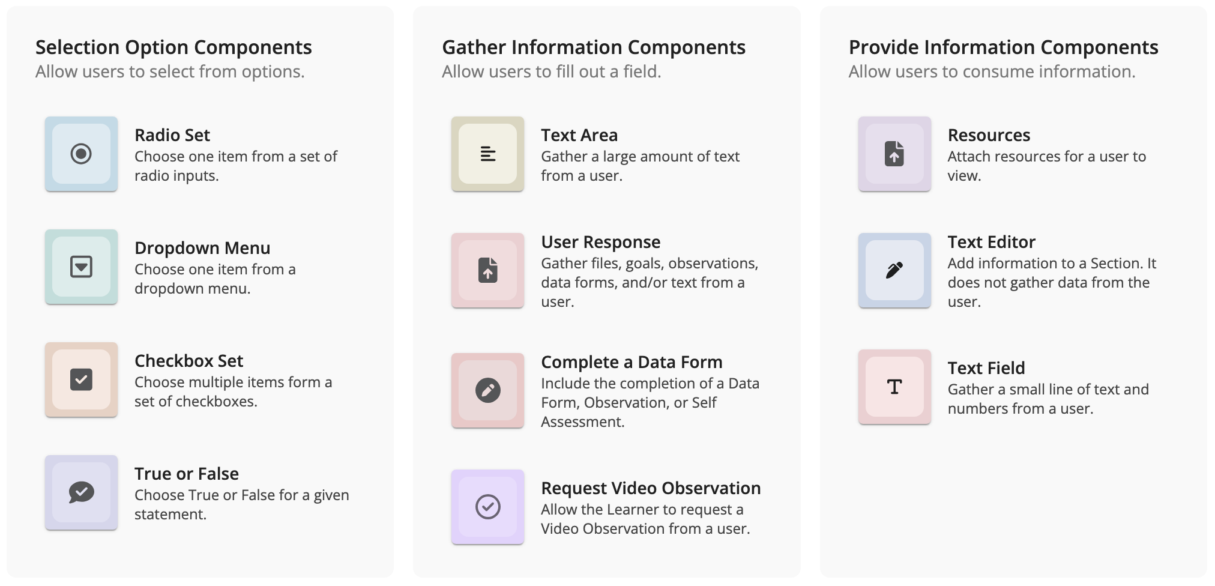Click the Text Field T icon

894,387
